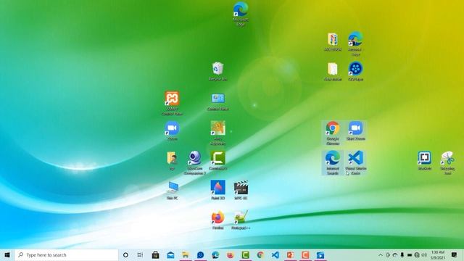The height and width of the screenshot is (261, 464).
Task: Click the orange Camtasia recorder taskbar icon
Action: pos(305,254)
